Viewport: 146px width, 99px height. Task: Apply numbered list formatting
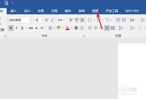pyautogui.click(x=99, y=20)
